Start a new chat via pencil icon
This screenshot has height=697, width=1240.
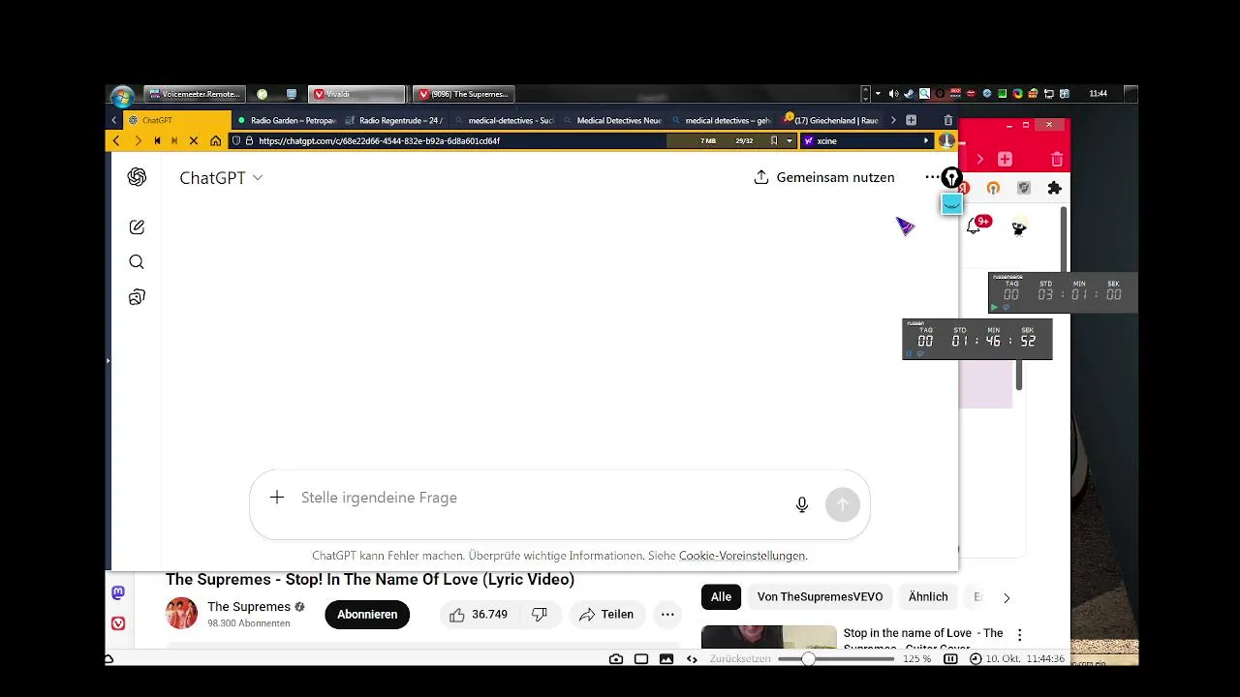point(137,227)
